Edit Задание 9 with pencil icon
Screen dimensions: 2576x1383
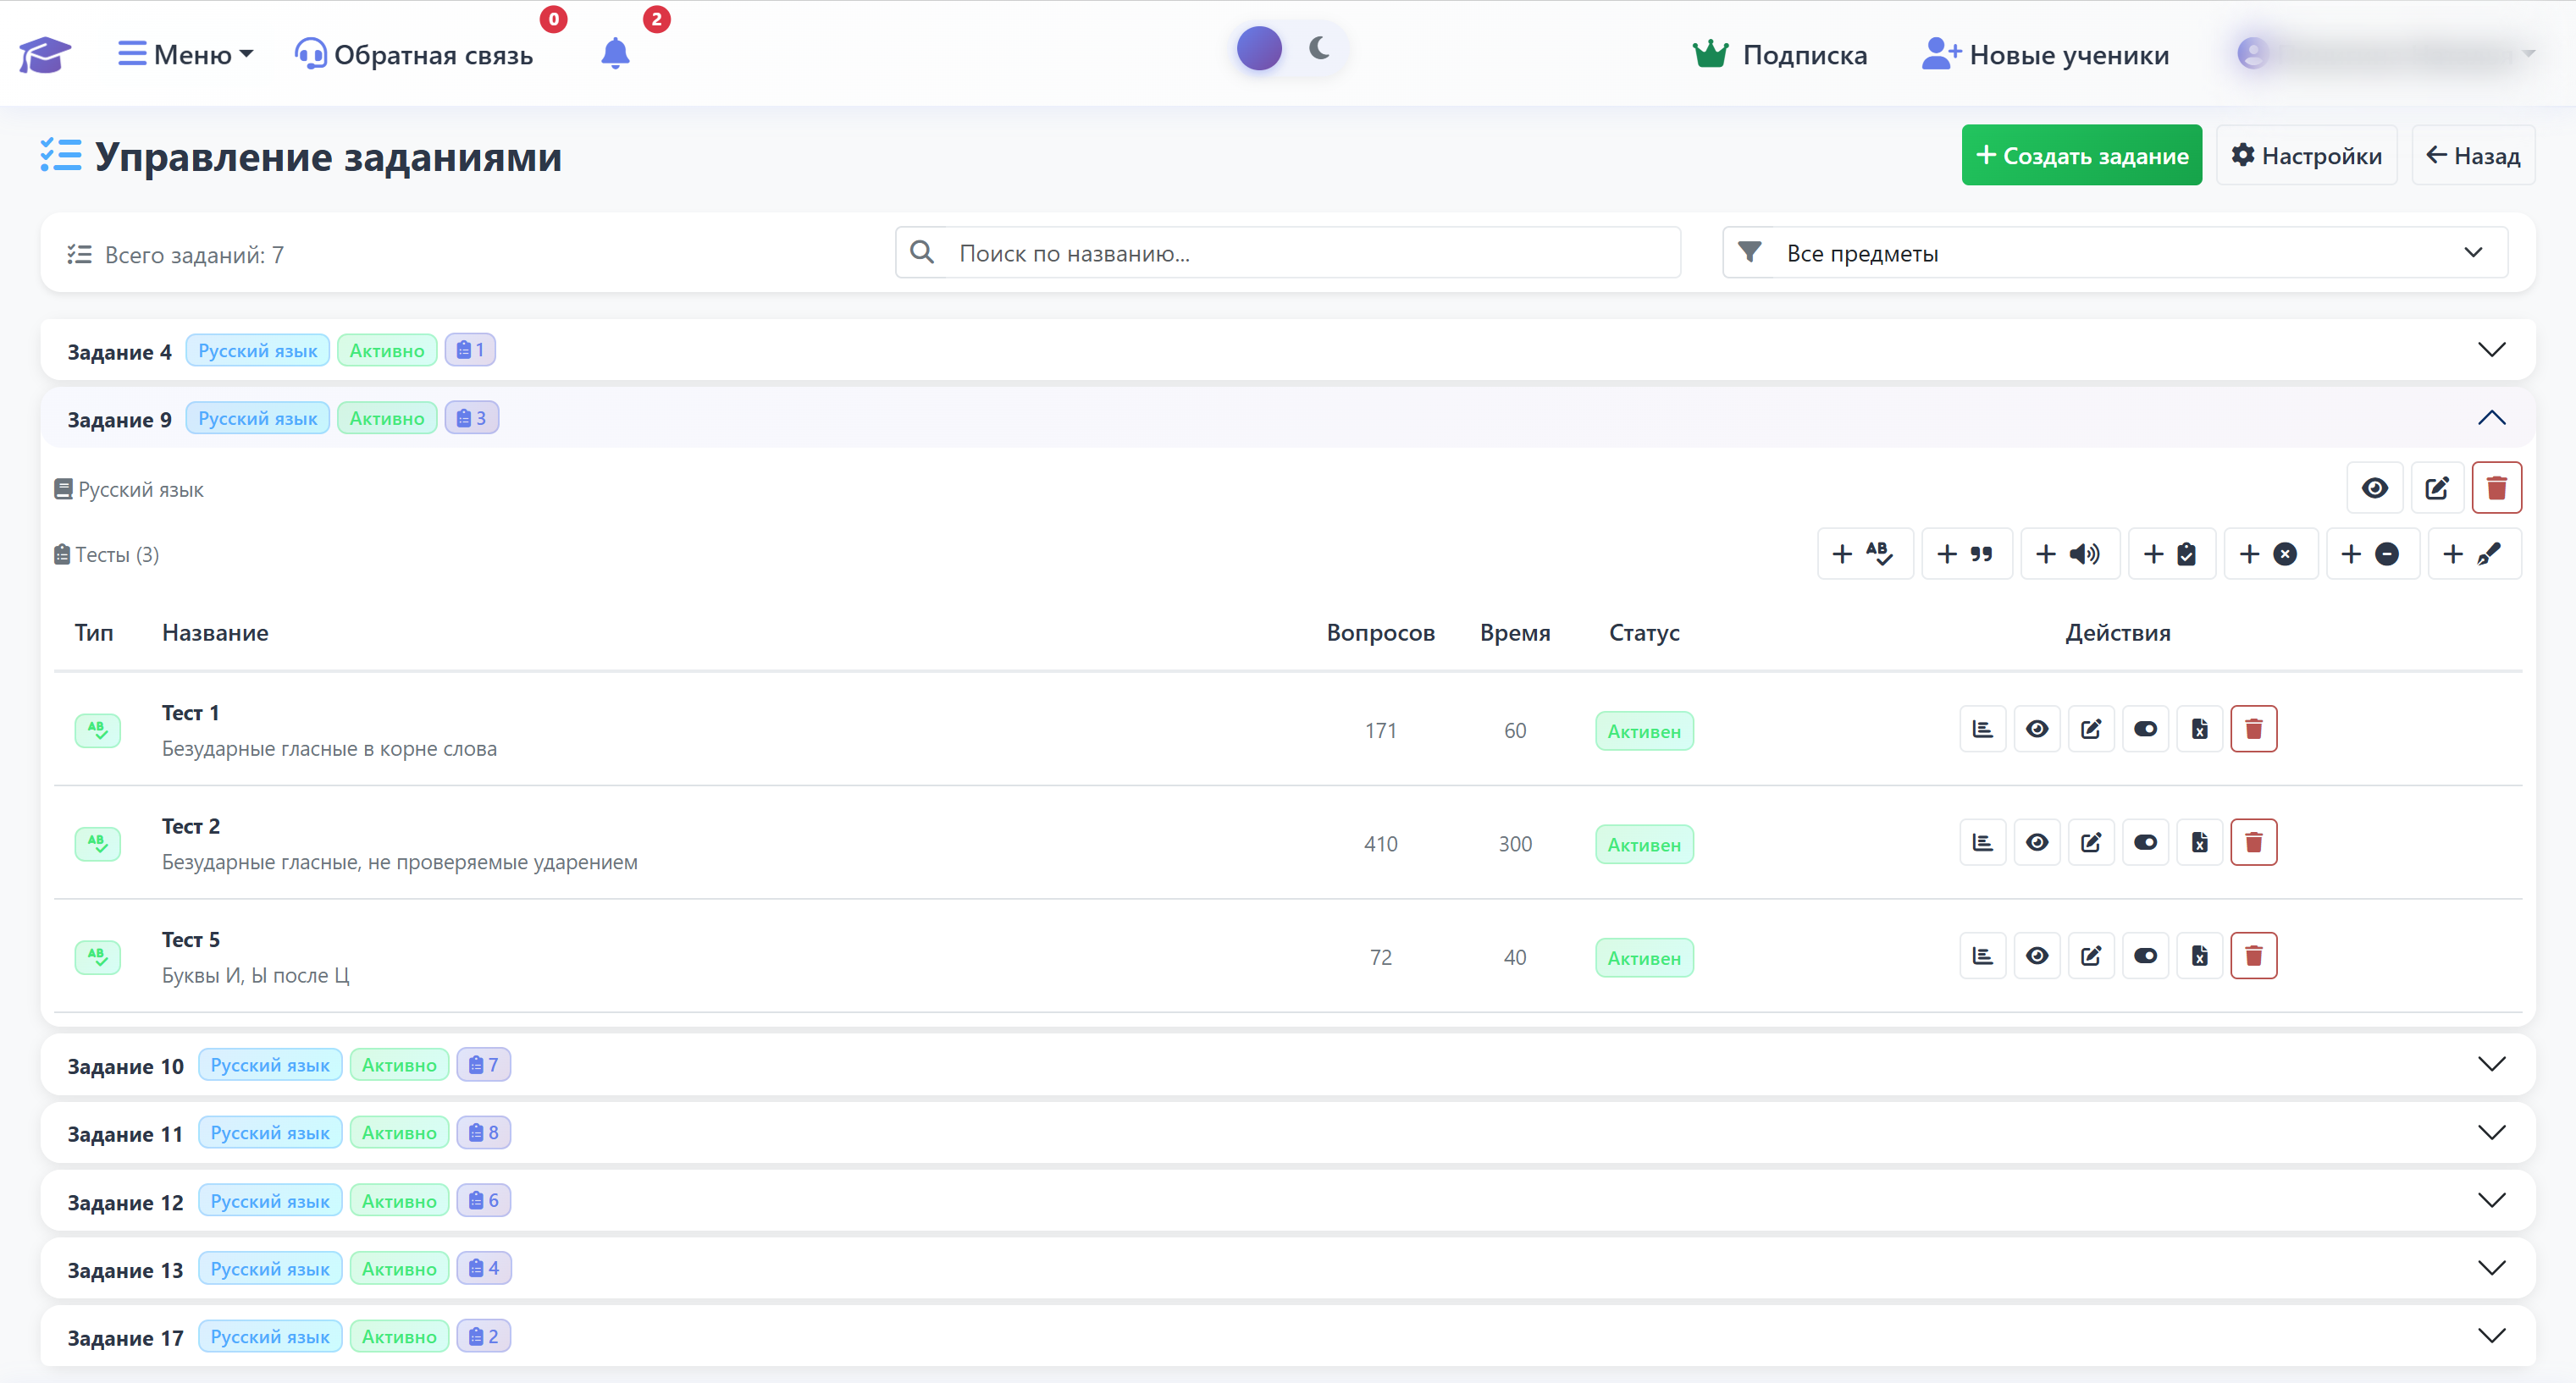click(2437, 488)
